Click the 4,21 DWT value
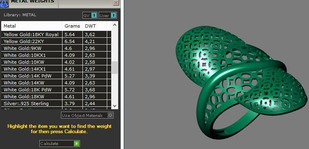The height and width of the screenshot is (149, 309). 90,41
